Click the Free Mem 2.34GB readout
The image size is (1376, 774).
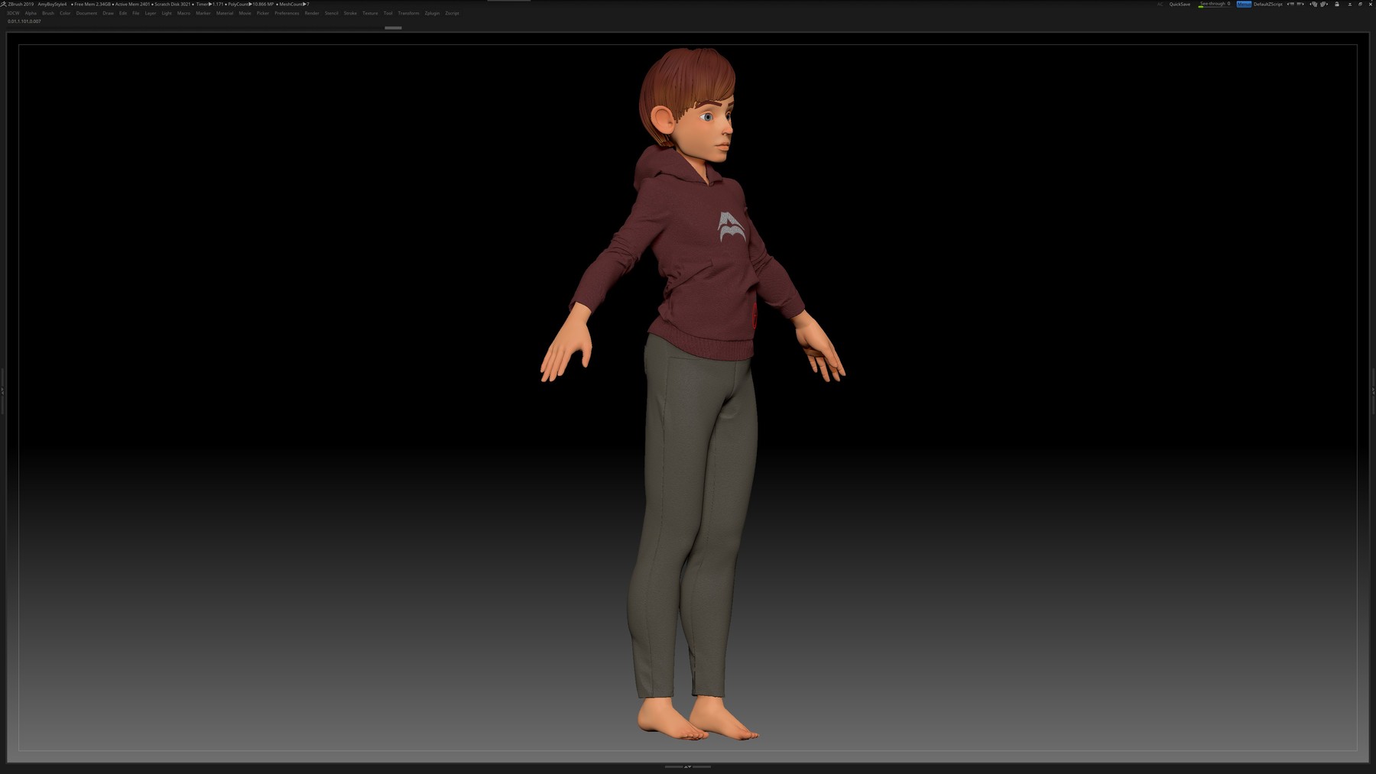[x=91, y=4]
